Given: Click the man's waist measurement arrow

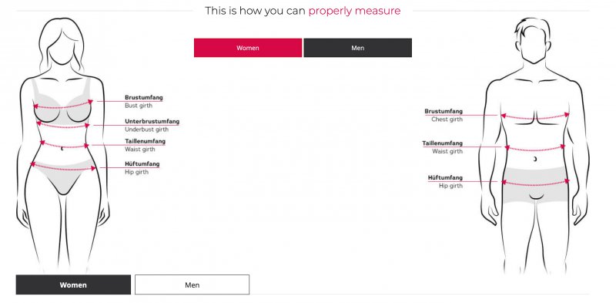Looking at the screenshot, I should pyautogui.click(x=534, y=148).
